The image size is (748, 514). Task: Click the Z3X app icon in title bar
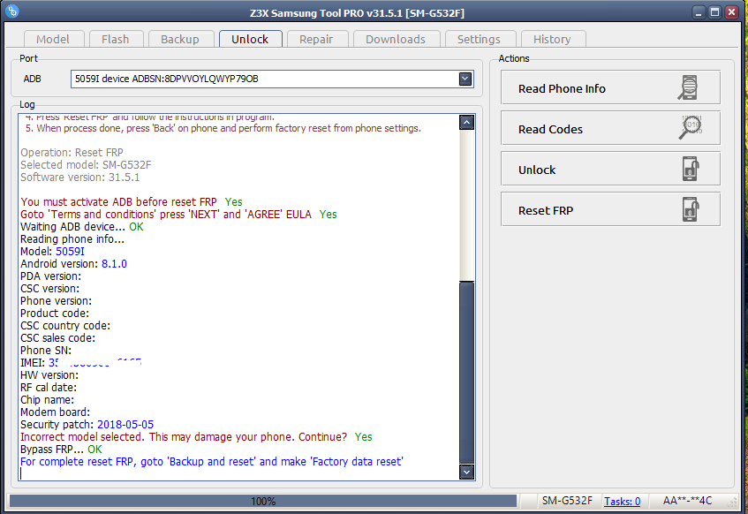[12, 11]
